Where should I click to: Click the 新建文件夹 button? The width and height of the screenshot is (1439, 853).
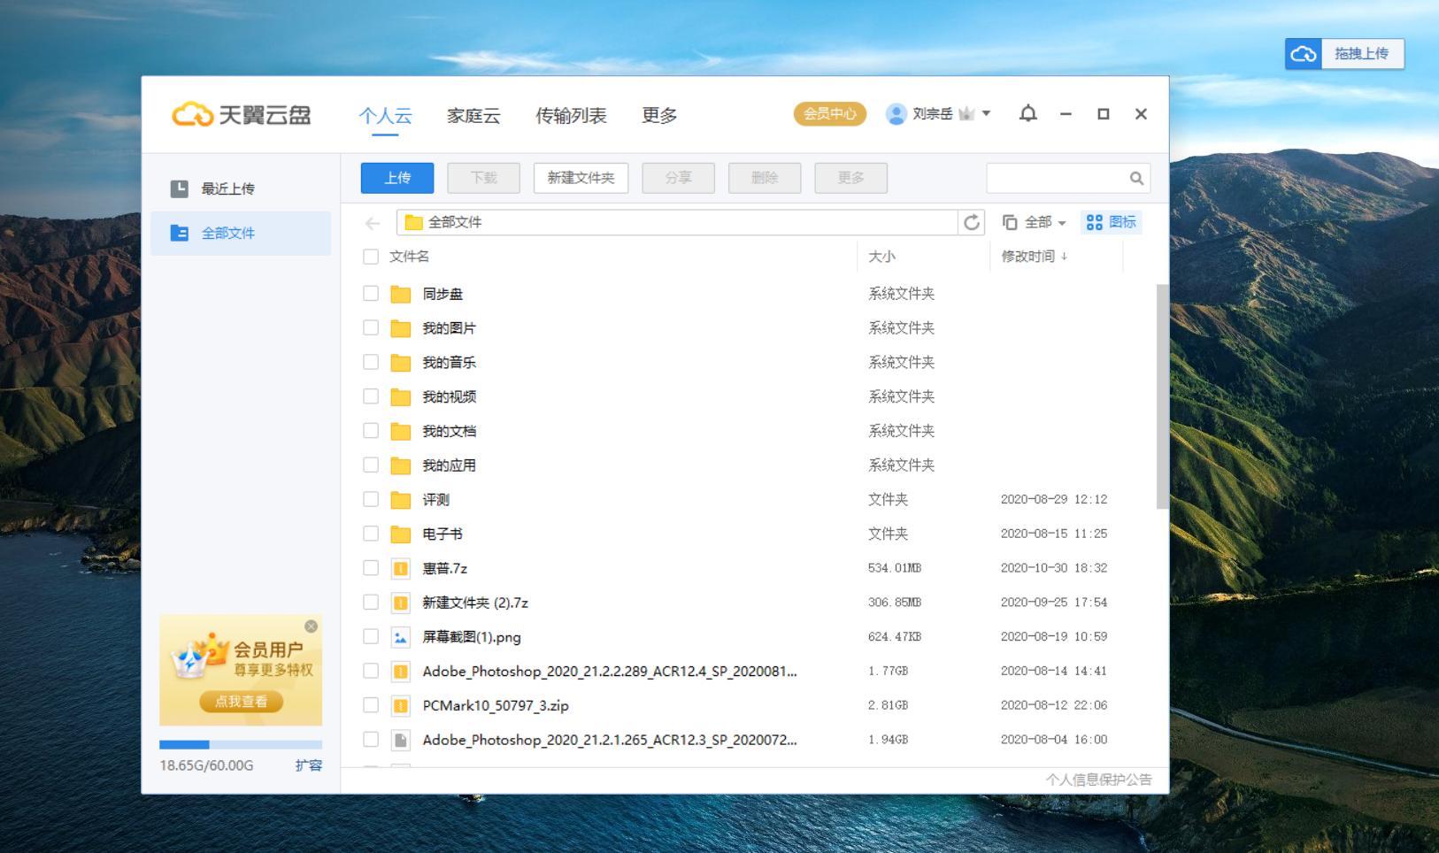tap(581, 178)
